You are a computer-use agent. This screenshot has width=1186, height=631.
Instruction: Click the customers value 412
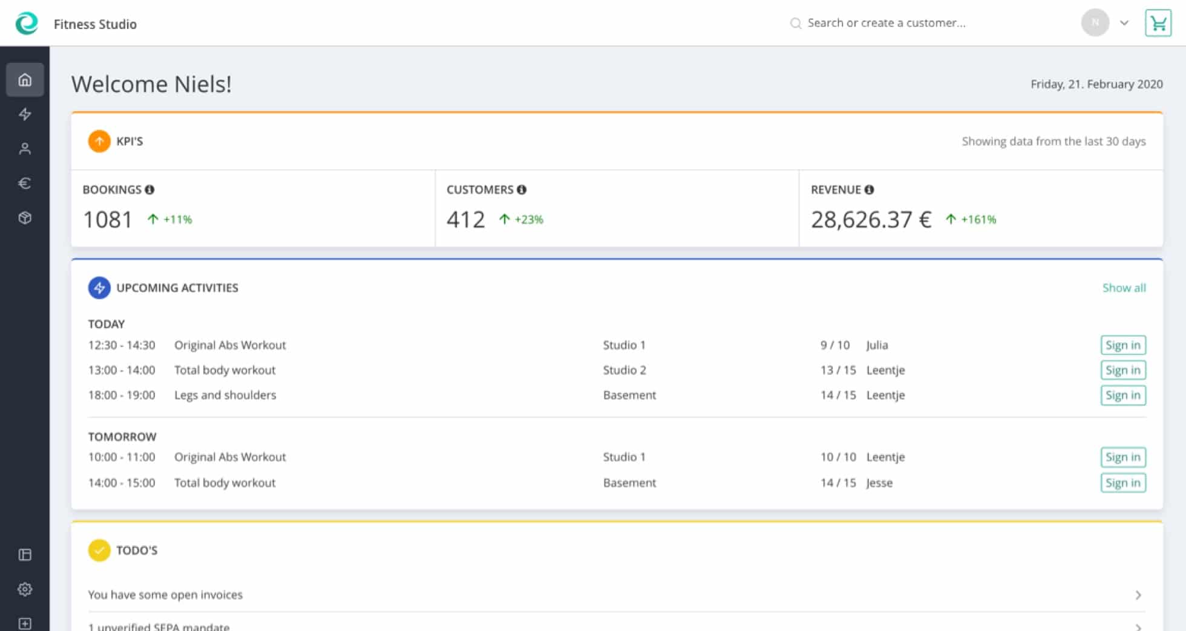[x=466, y=219]
